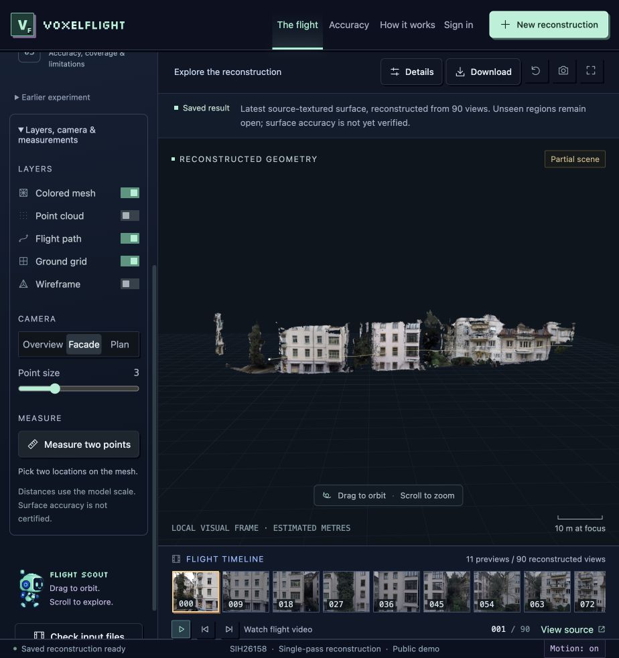Click the Ground grid layer icon
Screen dimensions: 619x658
coord(23,261)
